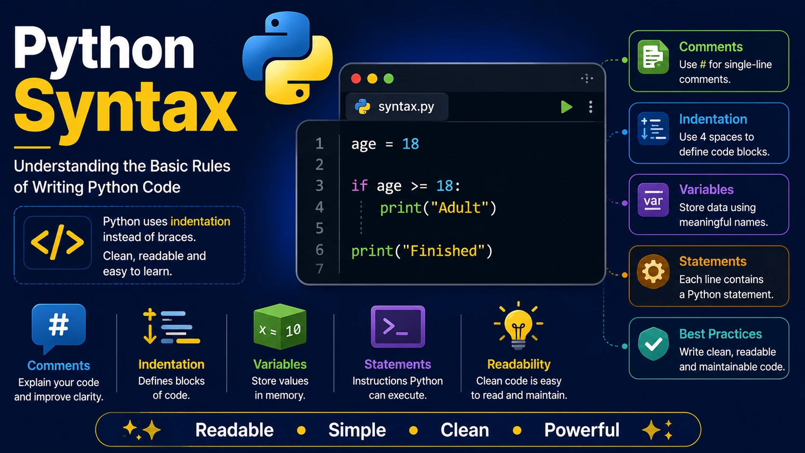Click the print("Adult") code line
Screen dimensions: 805x453
coord(438,208)
